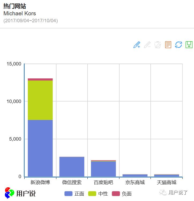Viewport: 194px width, 201px height.
Task: Click the 京东商城 x-axis label
Action: coord(135,183)
